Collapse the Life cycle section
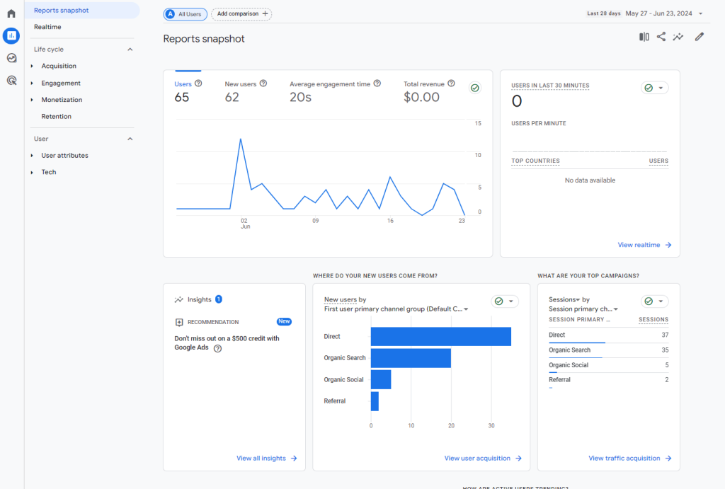The height and width of the screenshot is (489, 725). (129, 49)
